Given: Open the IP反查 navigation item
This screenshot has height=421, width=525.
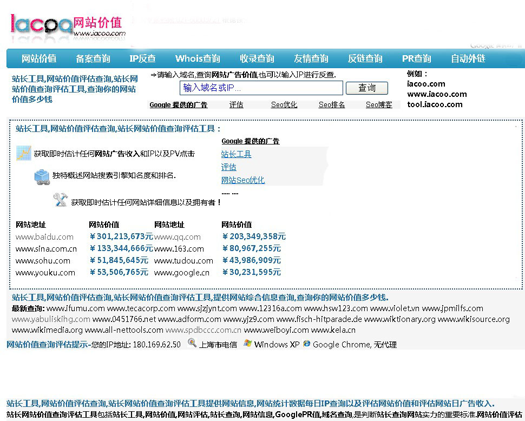Looking at the screenshot, I should (x=142, y=58).
